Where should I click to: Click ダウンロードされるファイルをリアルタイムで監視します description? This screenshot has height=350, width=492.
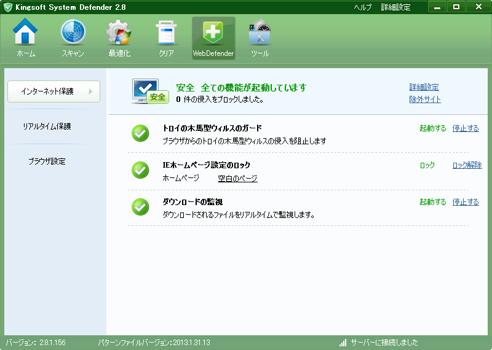tap(239, 215)
